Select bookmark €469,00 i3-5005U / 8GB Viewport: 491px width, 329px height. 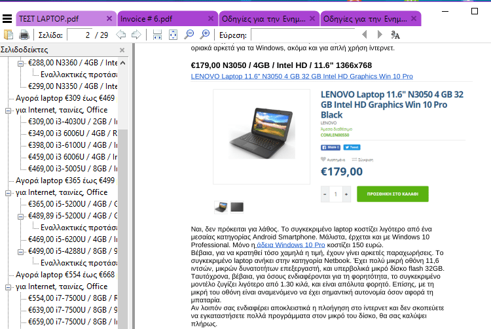(x=73, y=169)
